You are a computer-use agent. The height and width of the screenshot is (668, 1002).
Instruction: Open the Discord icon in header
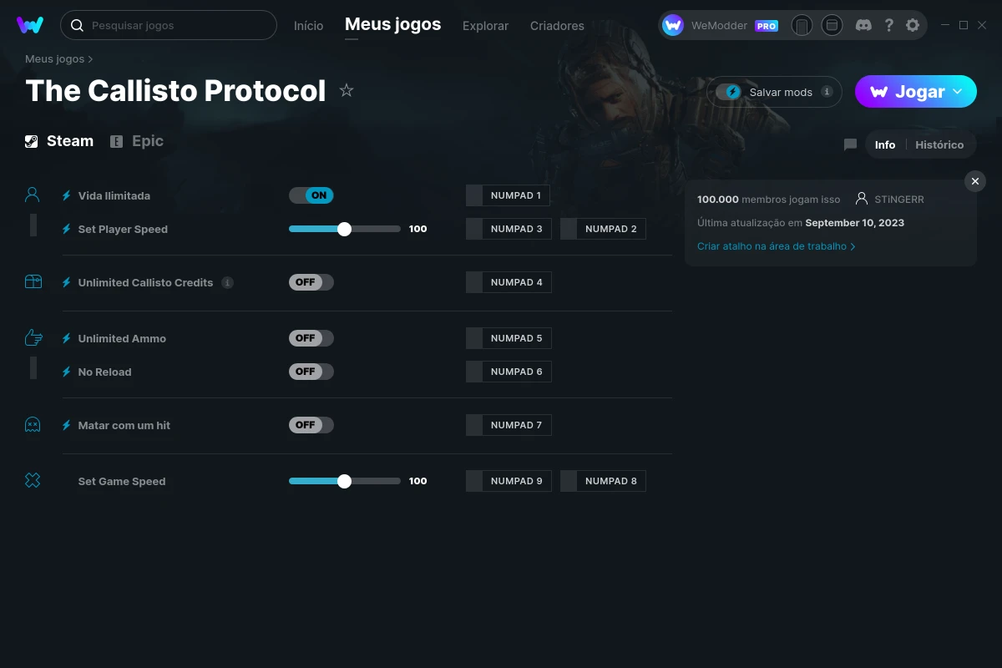click(x=864, y=26)
